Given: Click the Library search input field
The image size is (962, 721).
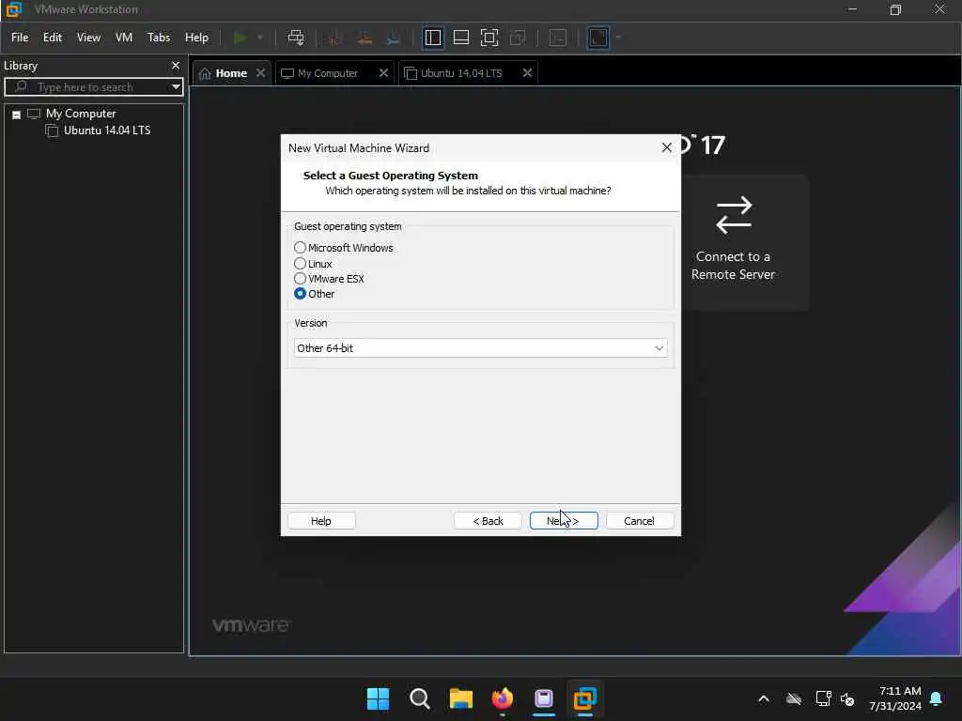Looking at the screenshot, I should [x=92, y=87].
